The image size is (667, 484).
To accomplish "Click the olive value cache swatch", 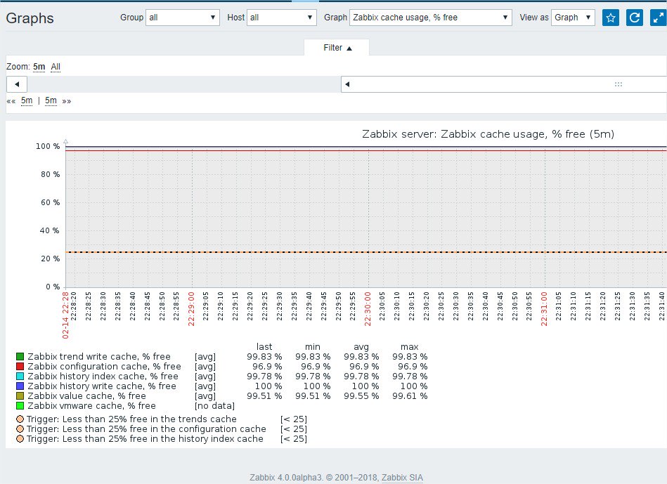I will click(20, 396).
